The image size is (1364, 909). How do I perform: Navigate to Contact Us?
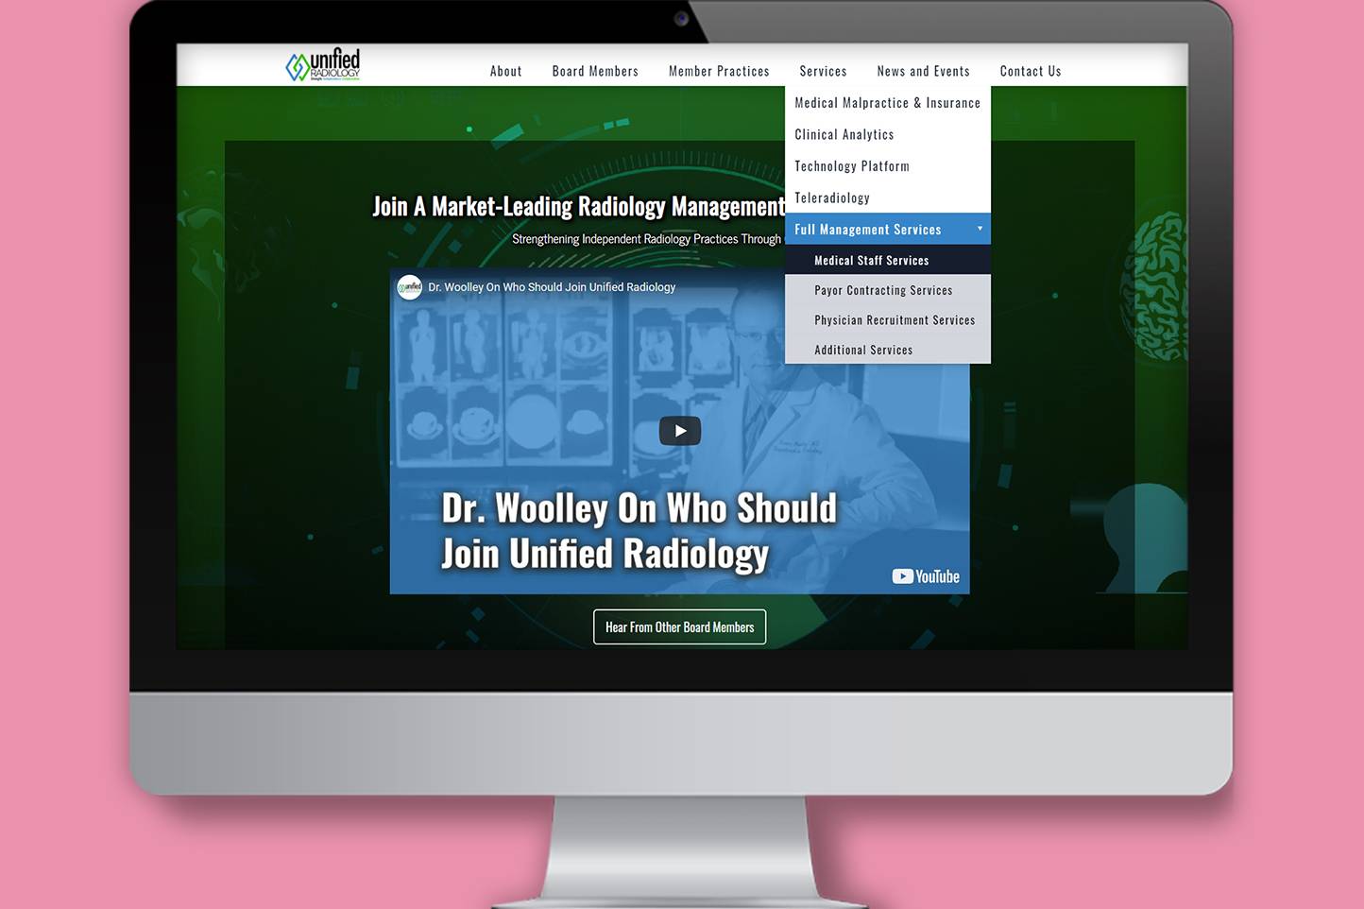tap(1030, 71)
